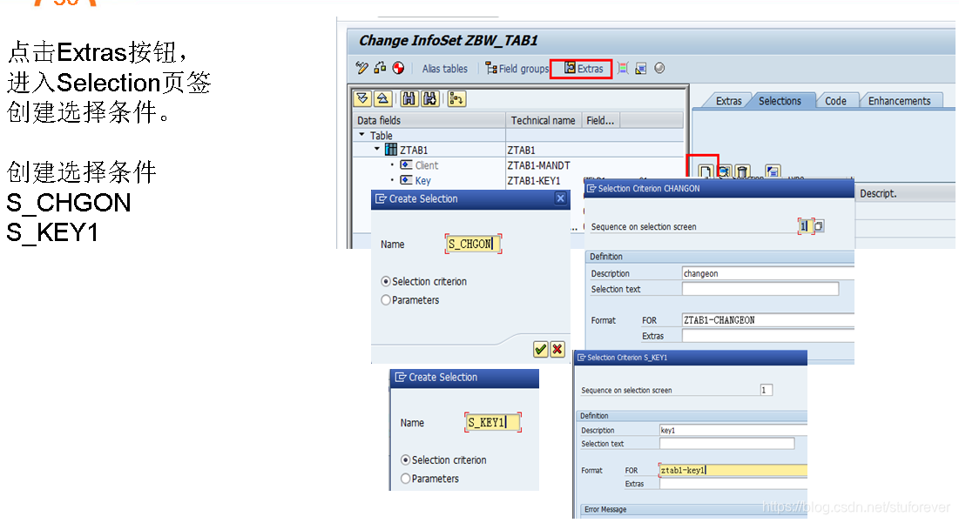Click the gray sphere icon in the toolbar
The height and width of the screenshot is (523, 959).
(x=659, y=69)
